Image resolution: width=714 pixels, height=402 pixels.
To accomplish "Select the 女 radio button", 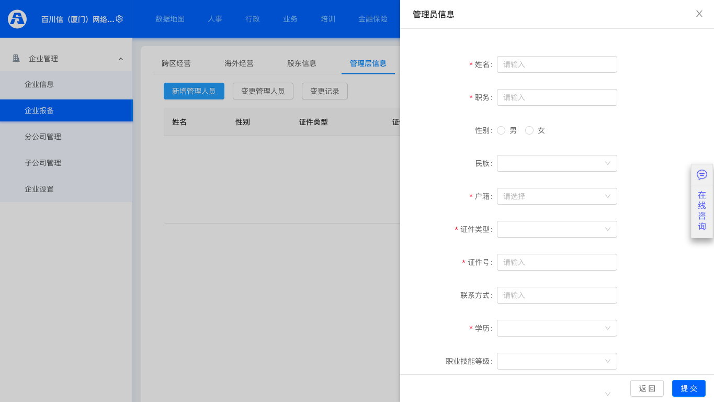I will click(529, 130).
